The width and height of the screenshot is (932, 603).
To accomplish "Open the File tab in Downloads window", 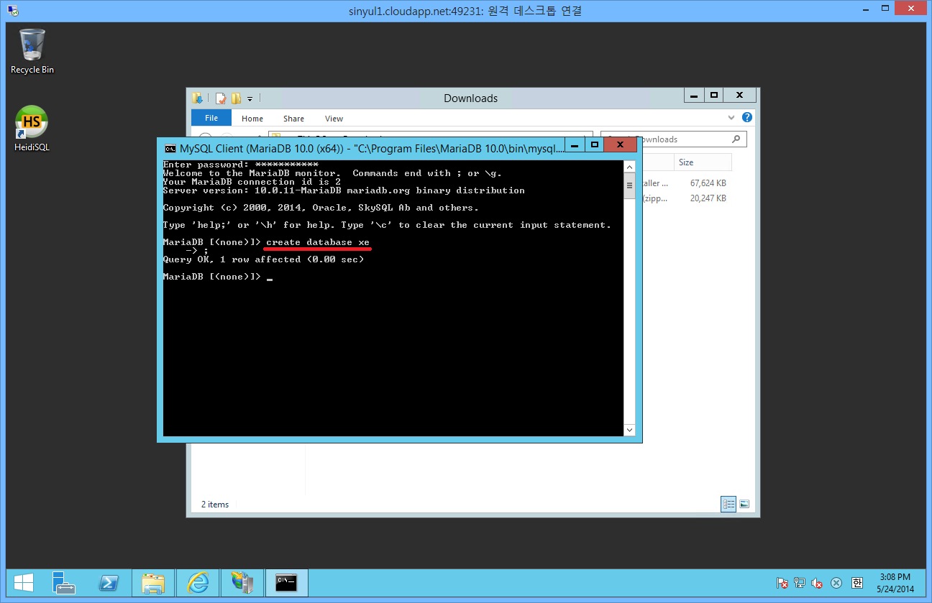I will coord(211,118).
